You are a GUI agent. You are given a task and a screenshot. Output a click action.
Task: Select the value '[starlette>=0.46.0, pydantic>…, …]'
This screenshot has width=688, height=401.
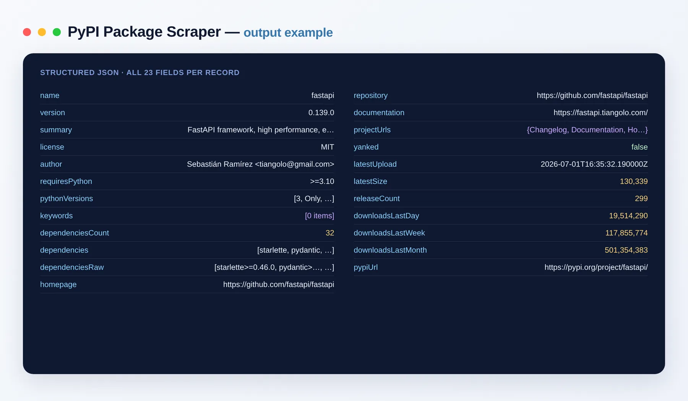point(274,267)
